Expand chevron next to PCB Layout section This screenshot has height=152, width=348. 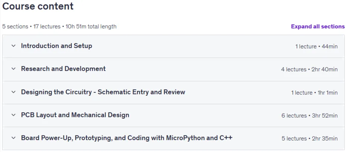coord(13,115)
